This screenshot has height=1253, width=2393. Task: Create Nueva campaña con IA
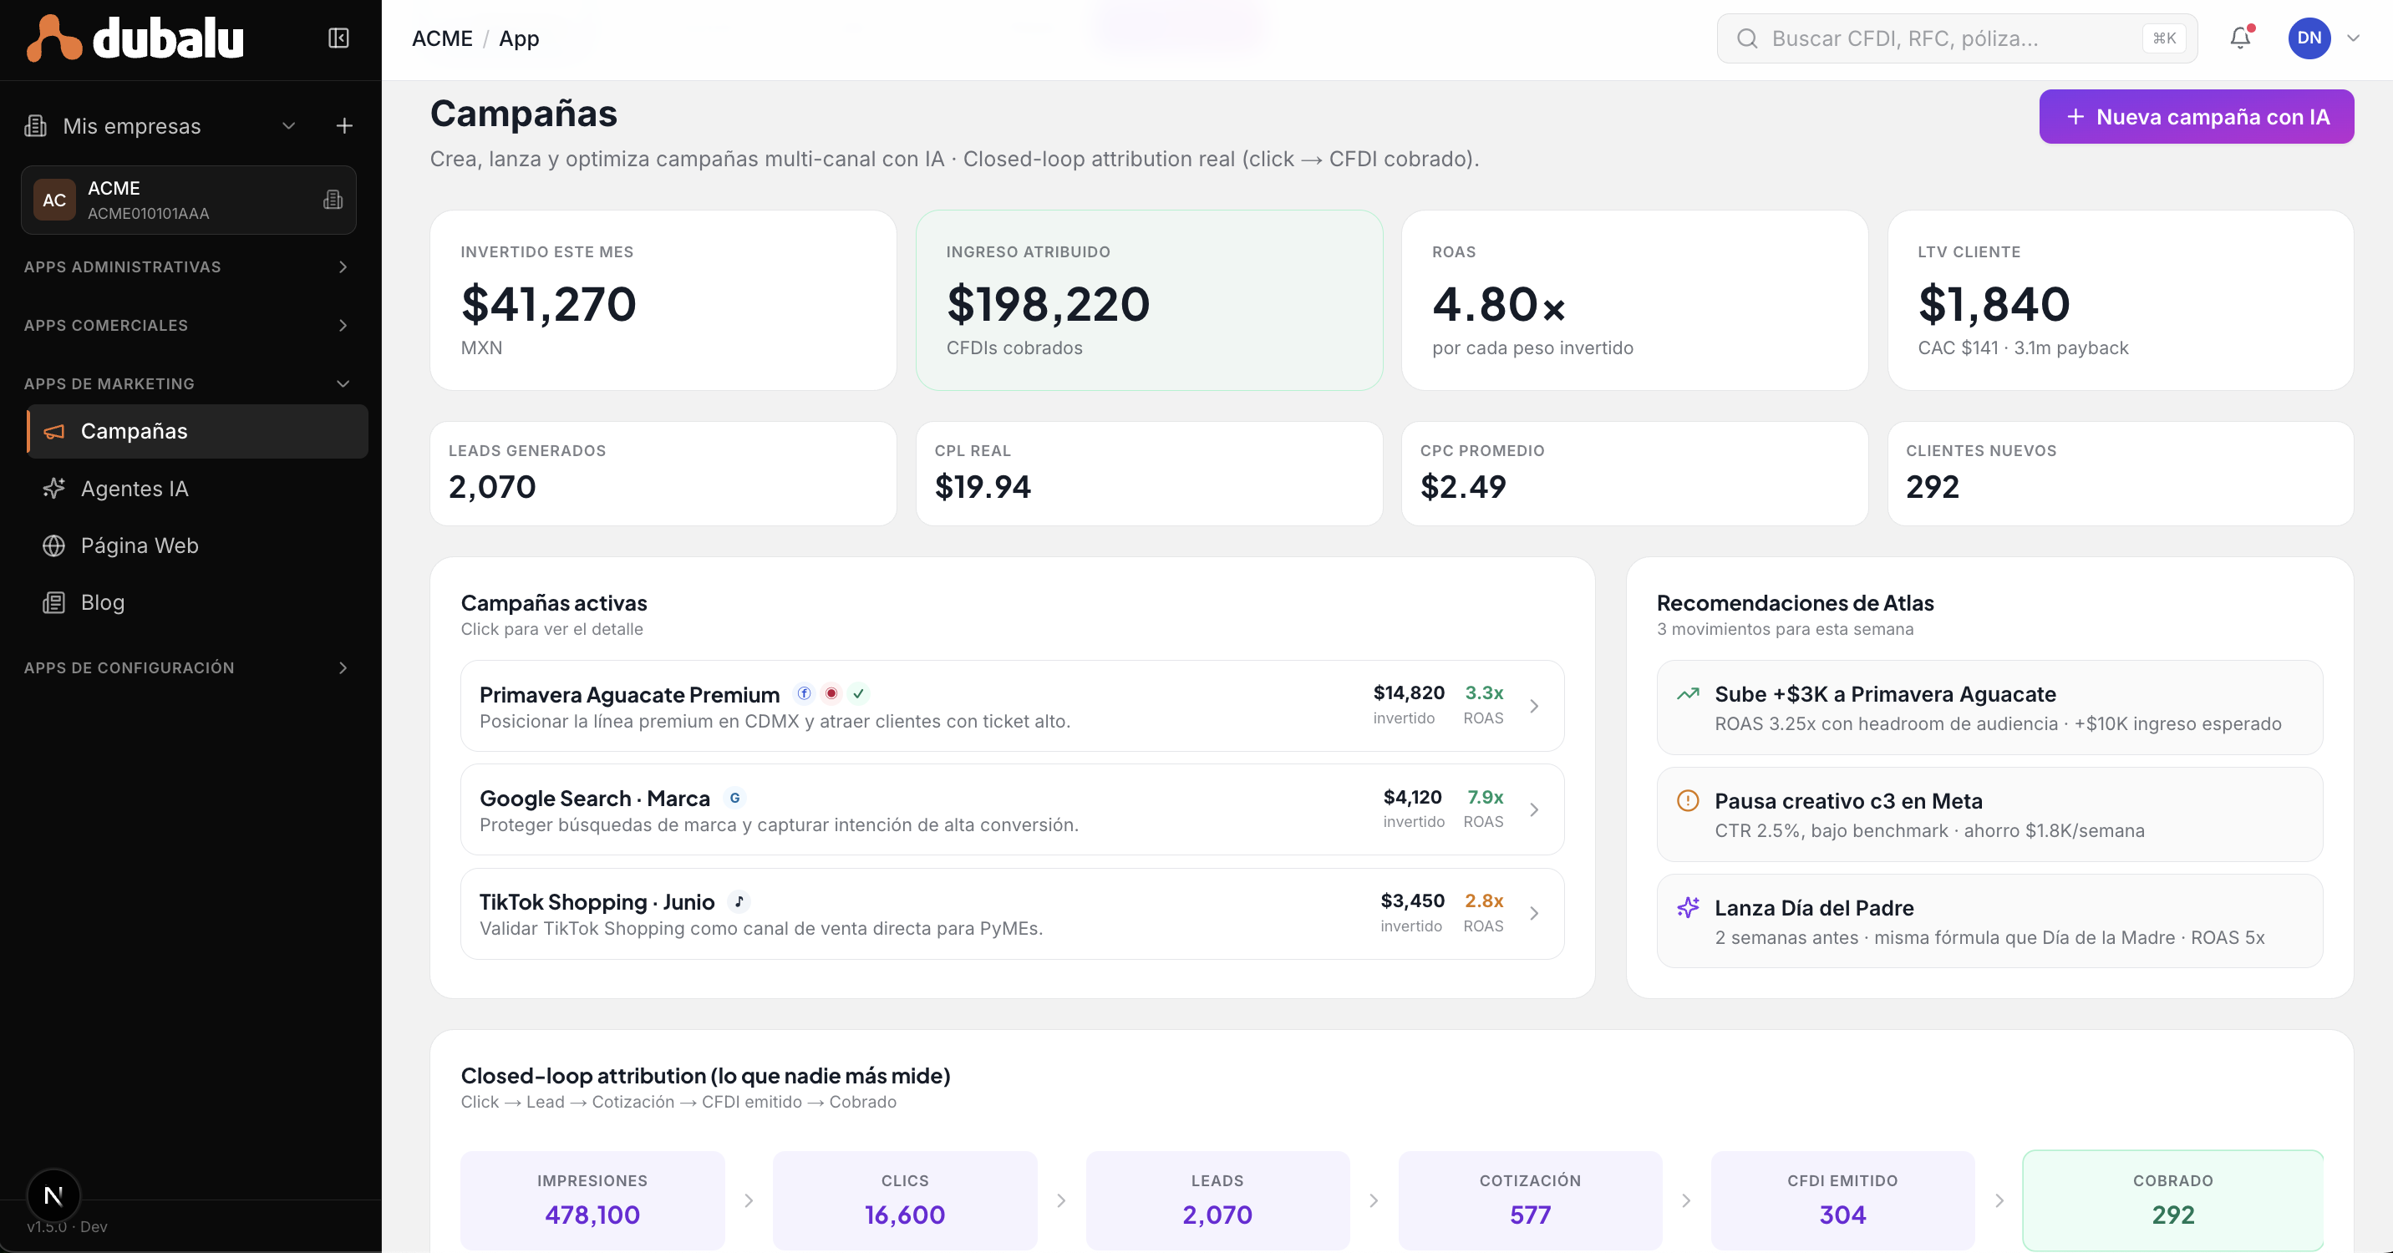[x=2196, y=116]
